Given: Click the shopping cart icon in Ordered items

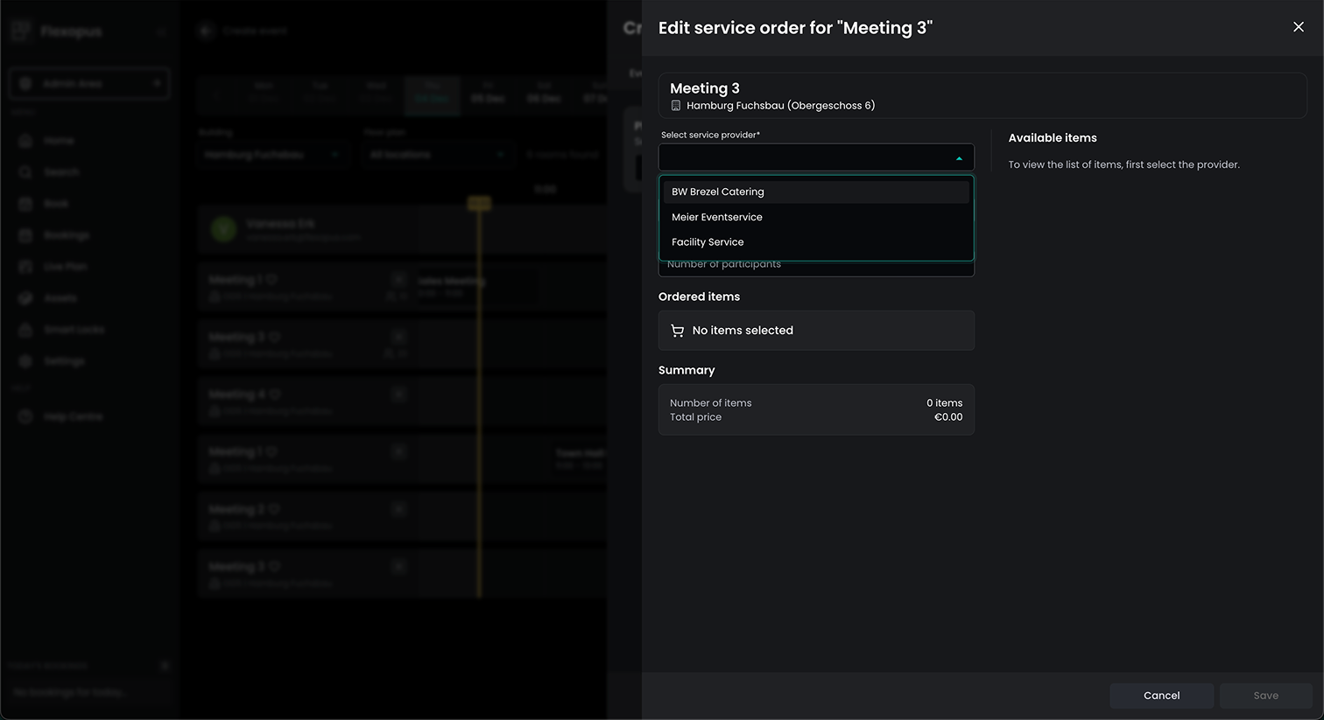Looking at the screenshot, I should pyautogui.click(x=677, y=331).
